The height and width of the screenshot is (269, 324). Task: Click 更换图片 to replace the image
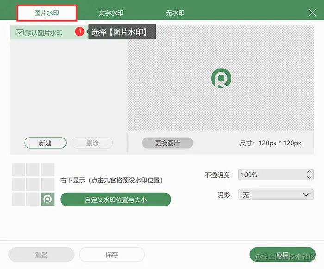pyautogui.click(x=167, y=143)
